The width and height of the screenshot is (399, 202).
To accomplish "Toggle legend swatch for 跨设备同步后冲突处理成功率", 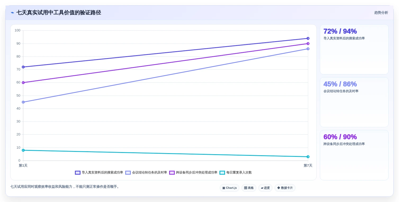I will click(172, 173).
